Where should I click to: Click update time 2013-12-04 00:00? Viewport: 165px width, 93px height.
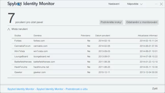pyautogui.click(x=148, y=72)
